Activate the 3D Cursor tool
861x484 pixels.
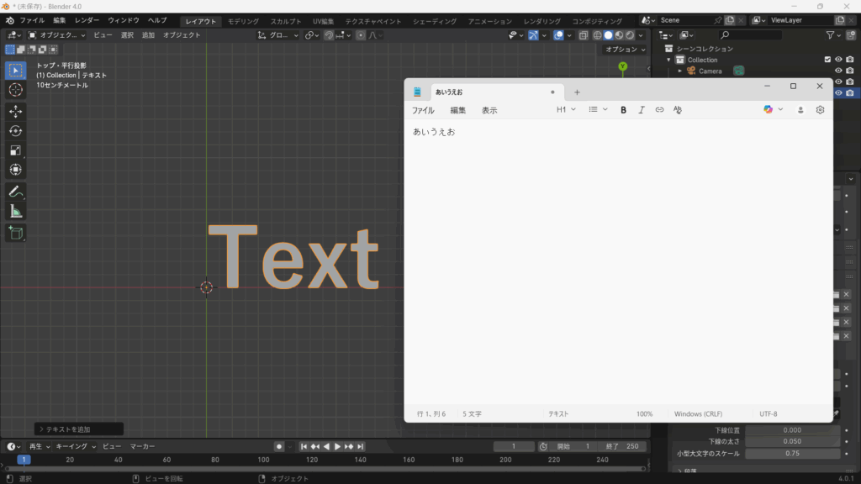tap(15, 90)
